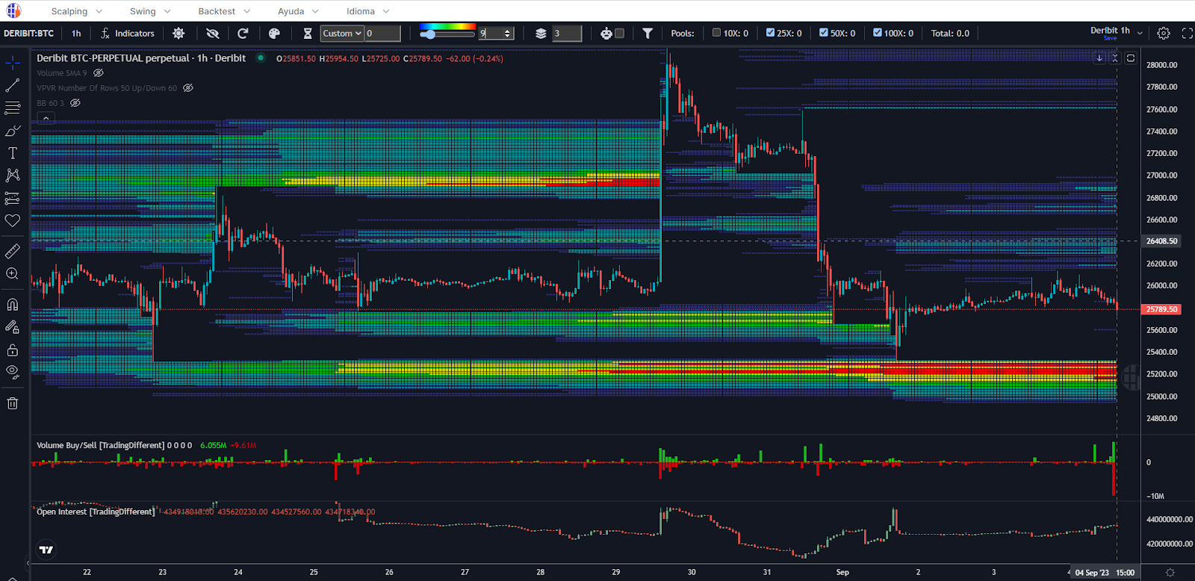The height and width of the screenshot is (581, 1195).
Task: Lock all drawing tools
Action: coord(13,349)
